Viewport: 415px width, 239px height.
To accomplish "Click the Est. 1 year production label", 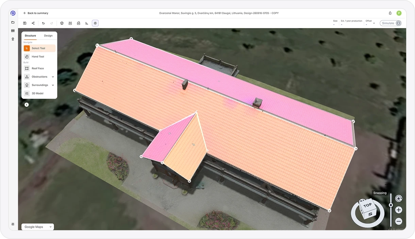I will point(351,21).
